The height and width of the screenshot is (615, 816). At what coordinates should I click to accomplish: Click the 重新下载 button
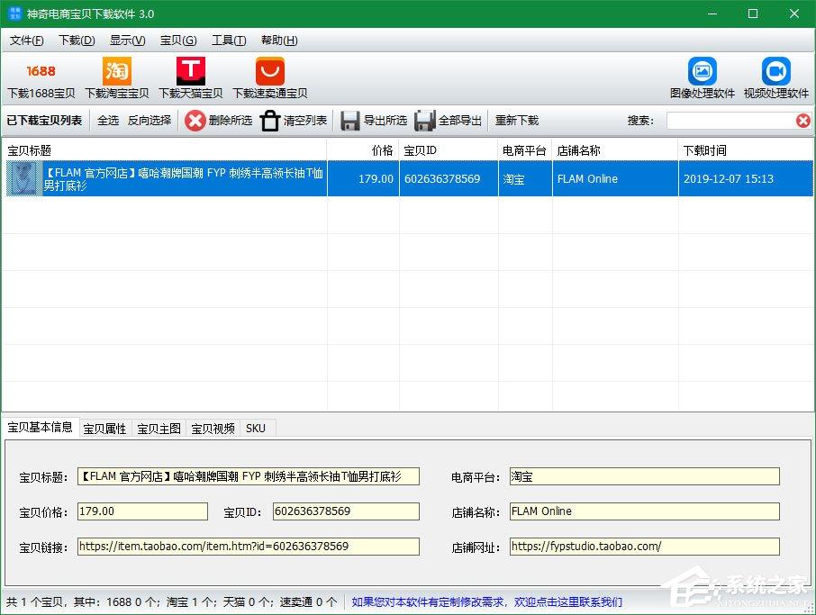pos(517,121)
